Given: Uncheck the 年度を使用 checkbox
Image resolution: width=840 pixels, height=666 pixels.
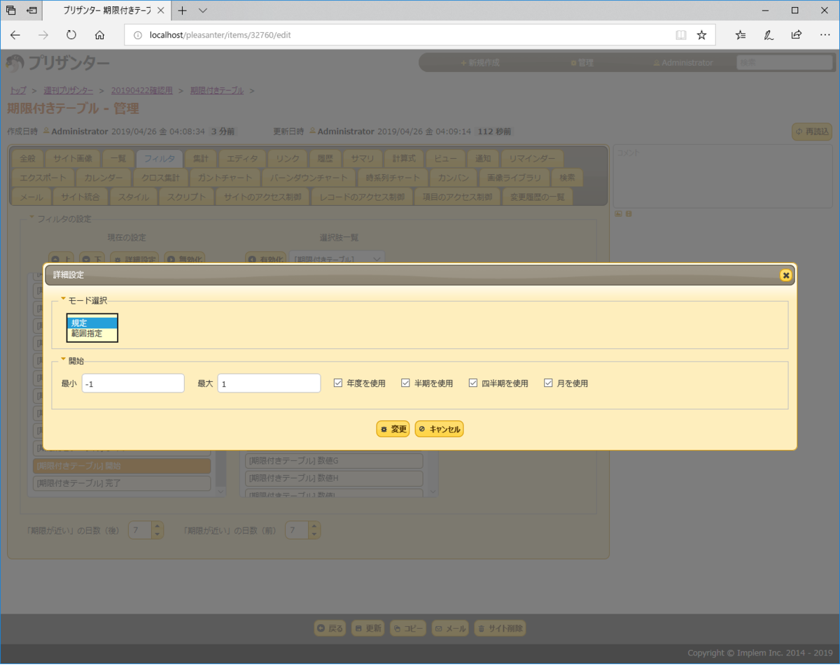Looking at the screenshot, I should click(x=338, y=383).
